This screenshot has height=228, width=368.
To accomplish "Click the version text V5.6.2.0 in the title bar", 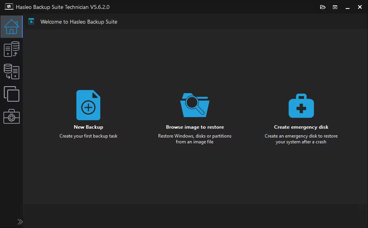I will pyautogui.click(x=99, y=7).
